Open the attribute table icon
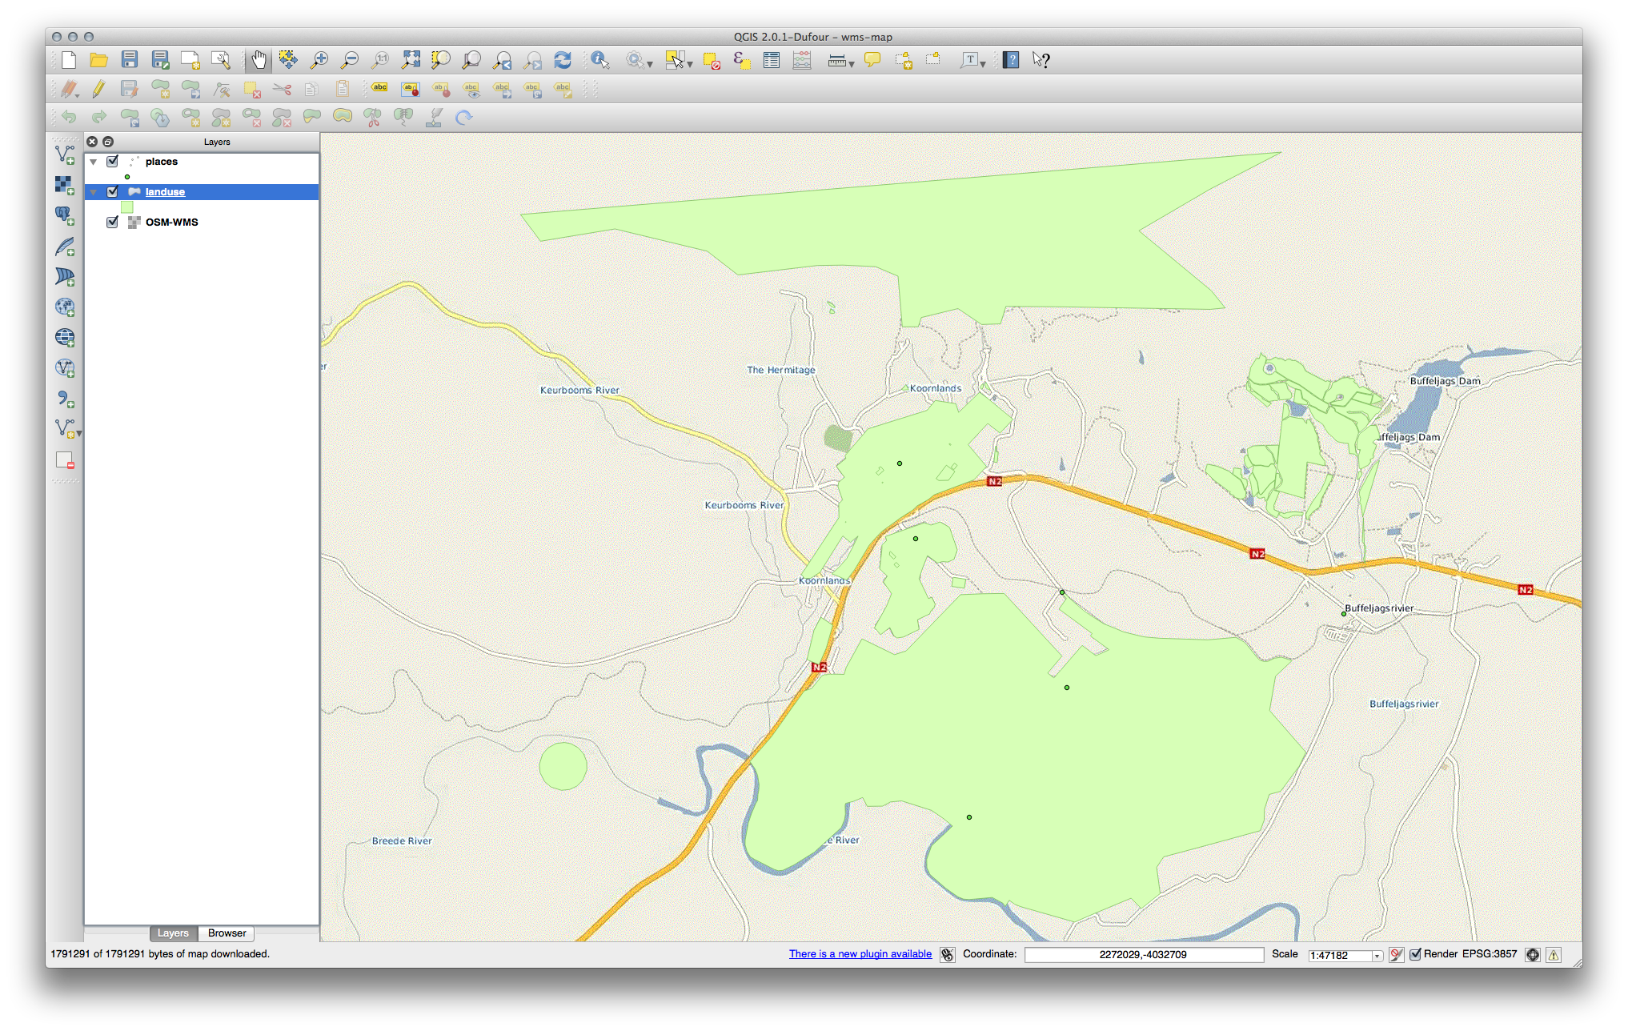Image resolution: width=1628 pixels, height=1031 pixels. coord(772,60)
